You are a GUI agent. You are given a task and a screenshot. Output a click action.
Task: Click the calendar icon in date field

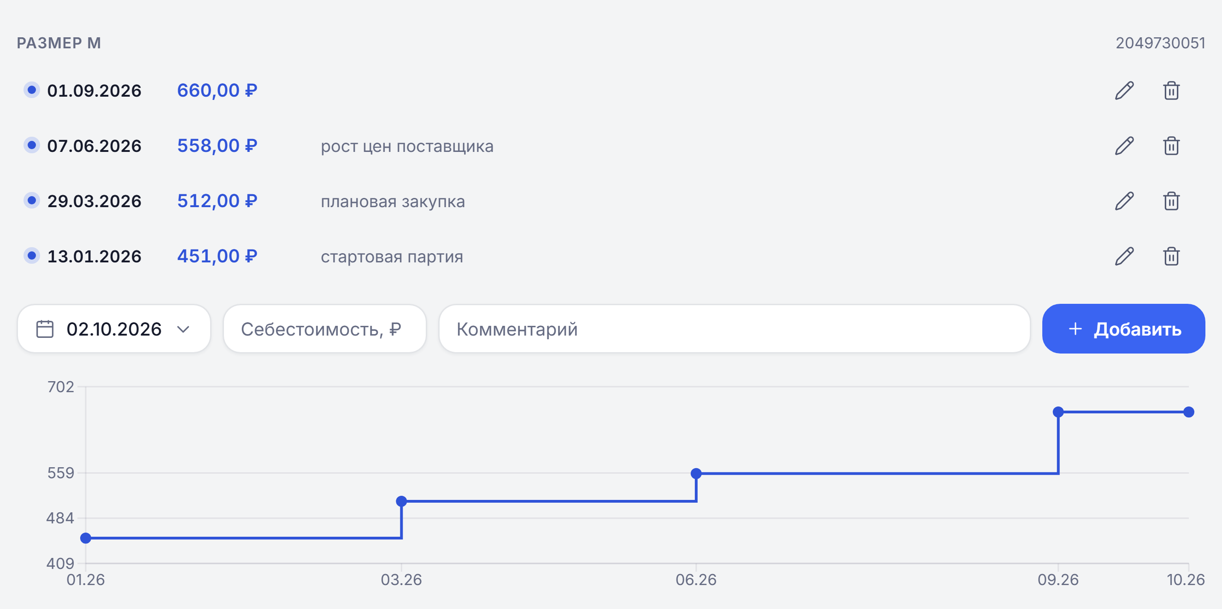(45, 329)
